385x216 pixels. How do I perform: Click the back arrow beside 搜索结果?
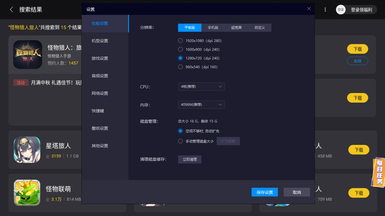11,10
